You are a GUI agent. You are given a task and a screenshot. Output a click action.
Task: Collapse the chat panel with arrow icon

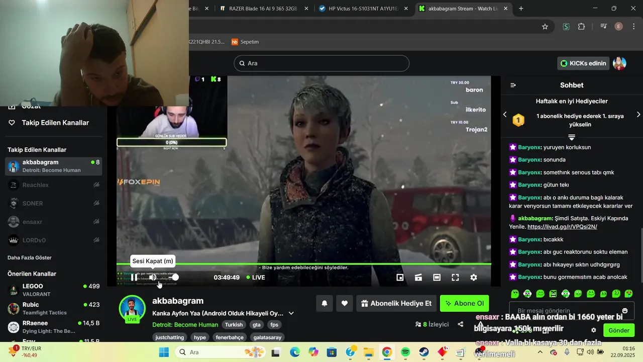pyautogui.click(x=513, y=85)
